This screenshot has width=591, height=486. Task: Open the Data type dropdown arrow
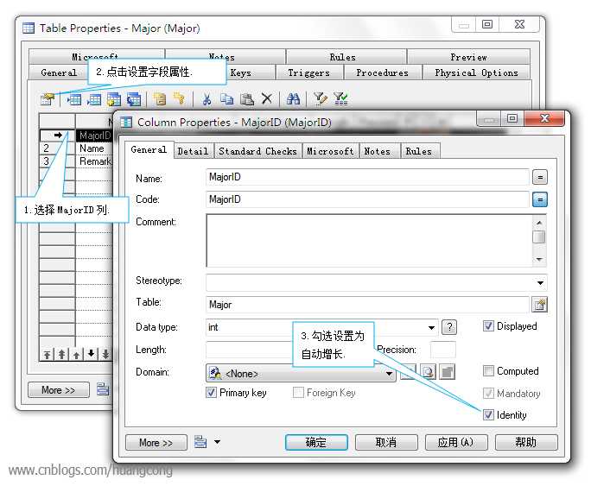coord(431,327)
